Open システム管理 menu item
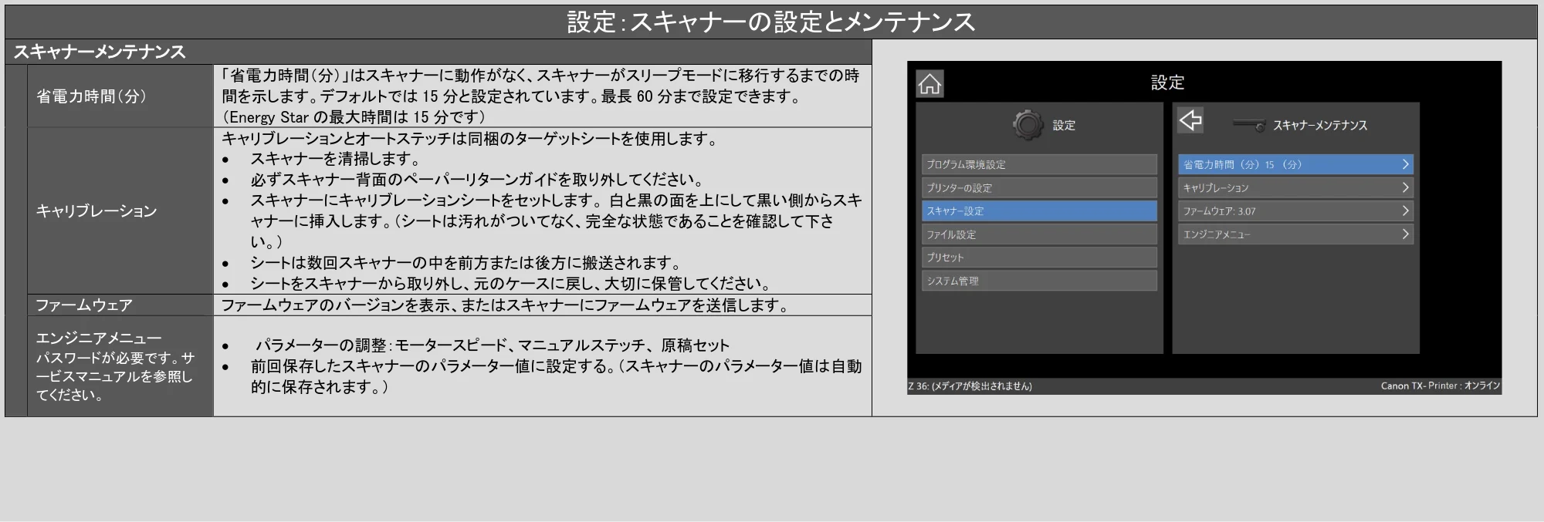Image resolution: width=1544 pixels, height=522 pixels. click(1039, 281)
